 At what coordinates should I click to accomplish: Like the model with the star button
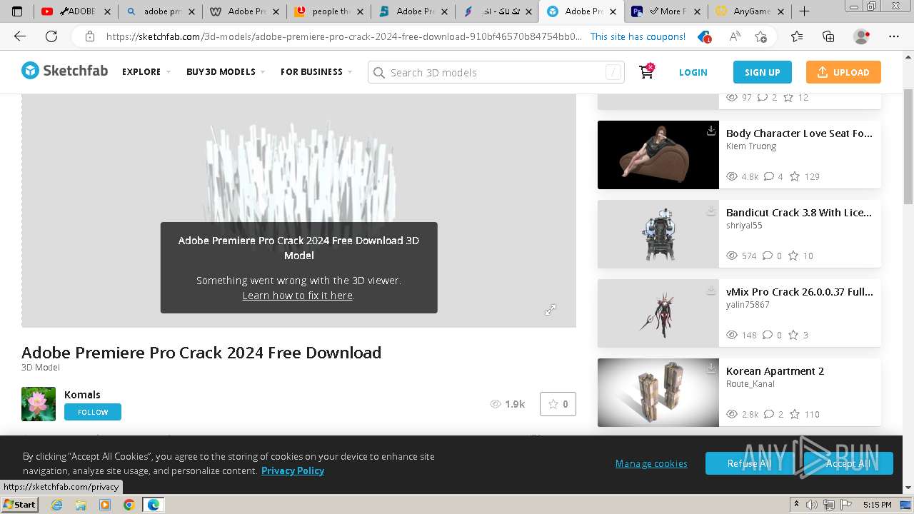[558, 404]
